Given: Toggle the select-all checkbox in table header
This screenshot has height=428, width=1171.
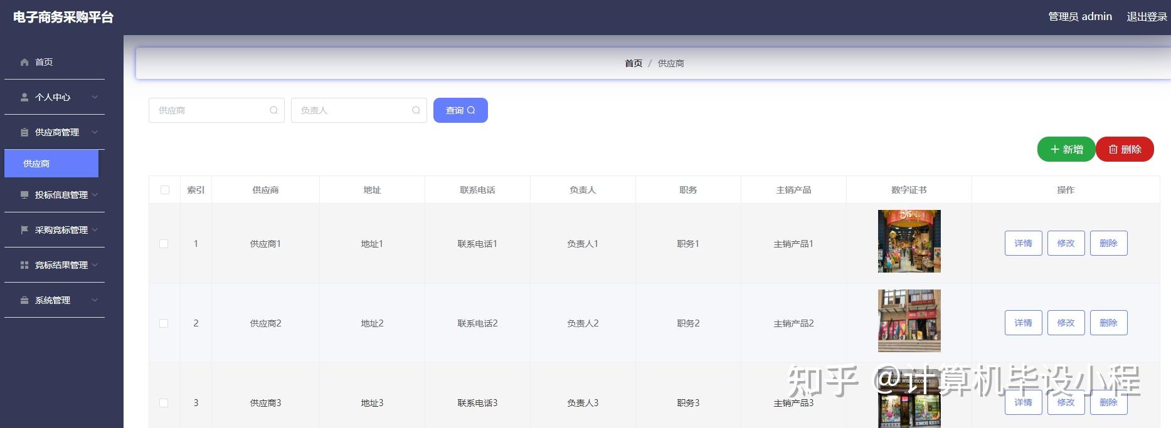Looking at the screenshot, I should click(x=165, y=190).
